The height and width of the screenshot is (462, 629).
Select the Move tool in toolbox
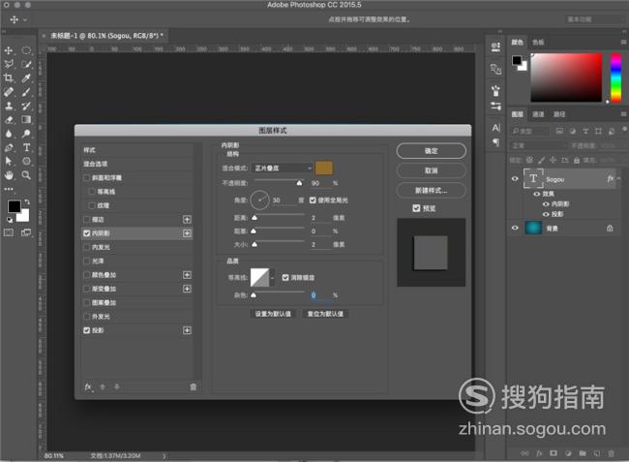coord(9,50)
